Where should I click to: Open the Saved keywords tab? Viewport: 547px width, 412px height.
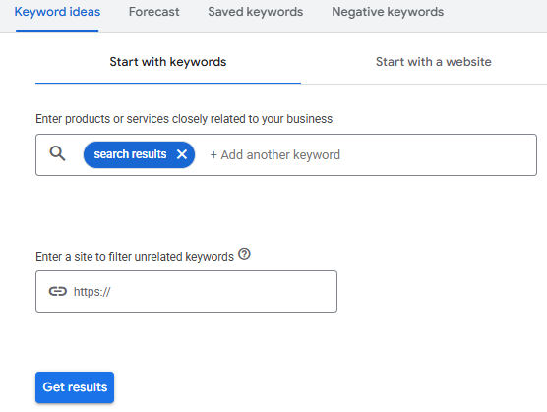coord(256,12)
